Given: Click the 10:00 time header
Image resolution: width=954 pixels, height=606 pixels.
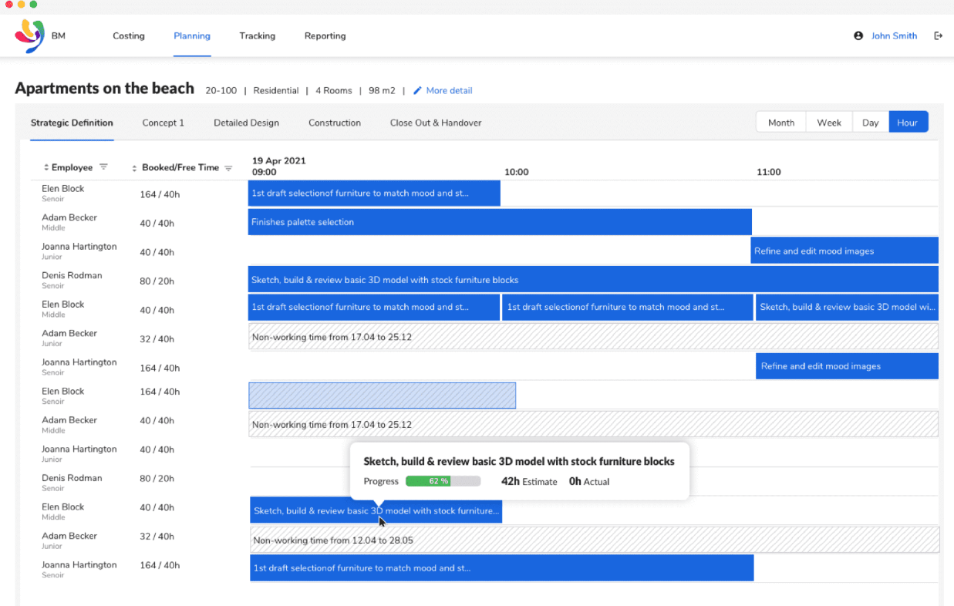Looking at the screenshot, I should pyautogui.click(x=516, y=172).
